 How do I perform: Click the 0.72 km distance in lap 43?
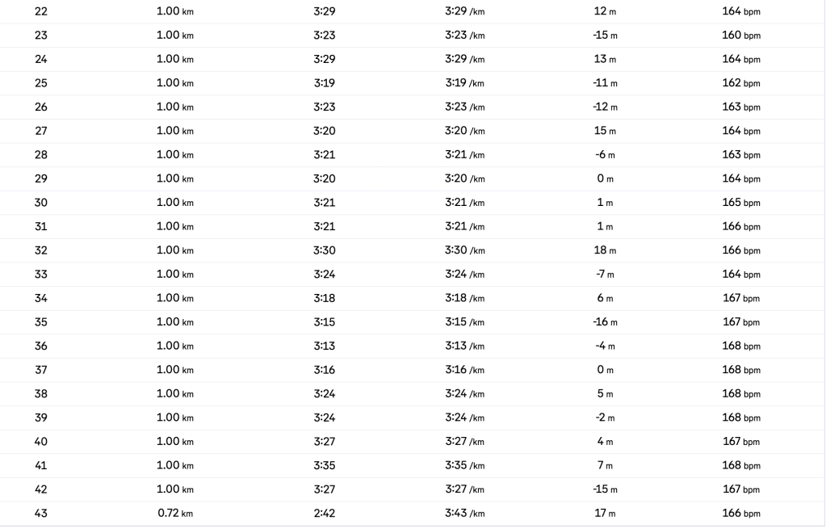coord(174,514)
